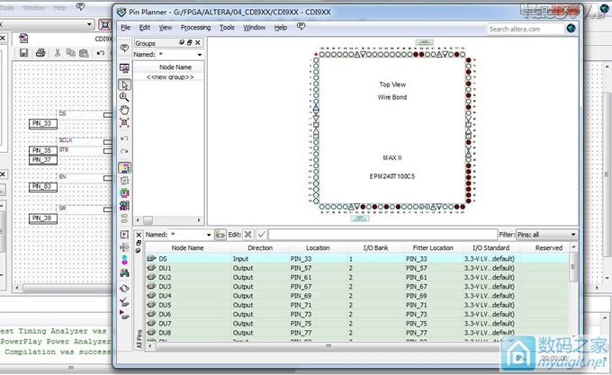Click the save icon in background toolbar
Screen dimensions: 612x375
22,53
